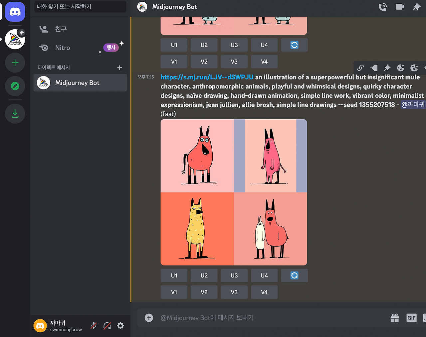This screenshot has height=337, width=426.
Task: Open the pink standing mule image
Action: 271,156
